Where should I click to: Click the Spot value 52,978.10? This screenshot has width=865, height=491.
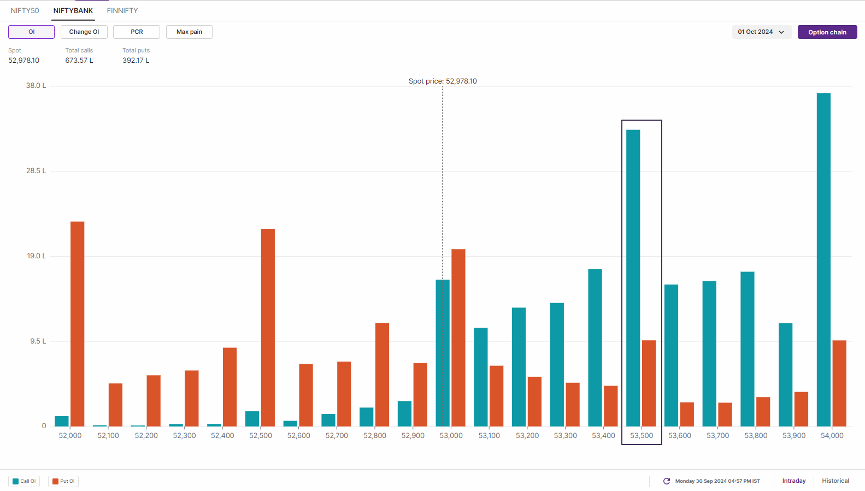point(23,60)
